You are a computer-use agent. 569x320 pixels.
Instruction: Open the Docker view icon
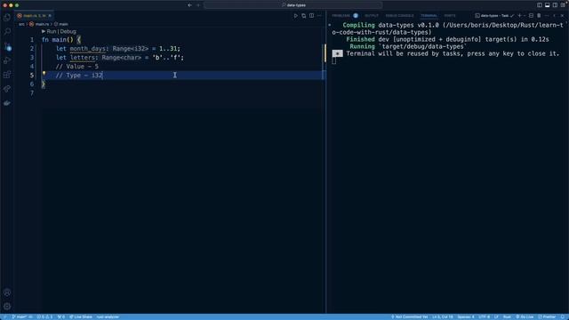tap(7, 103)
